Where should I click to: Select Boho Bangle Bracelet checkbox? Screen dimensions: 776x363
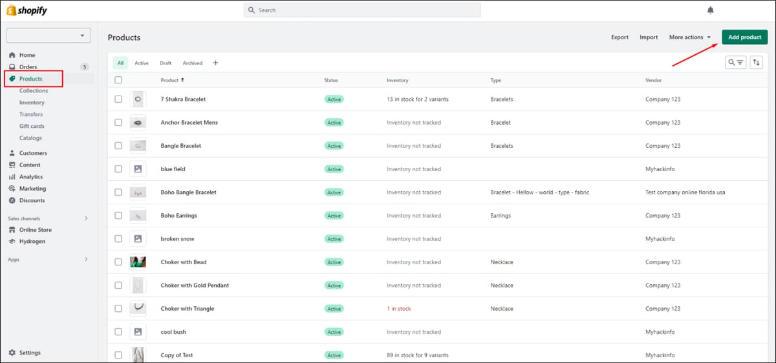pos(118,192)
